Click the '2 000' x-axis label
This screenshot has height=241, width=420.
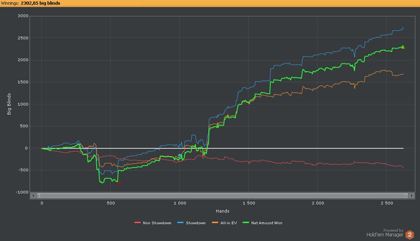click(x=318, y=203)
